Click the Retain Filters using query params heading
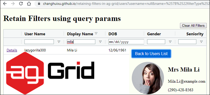The image size is (210, 95). pos(62,18)
